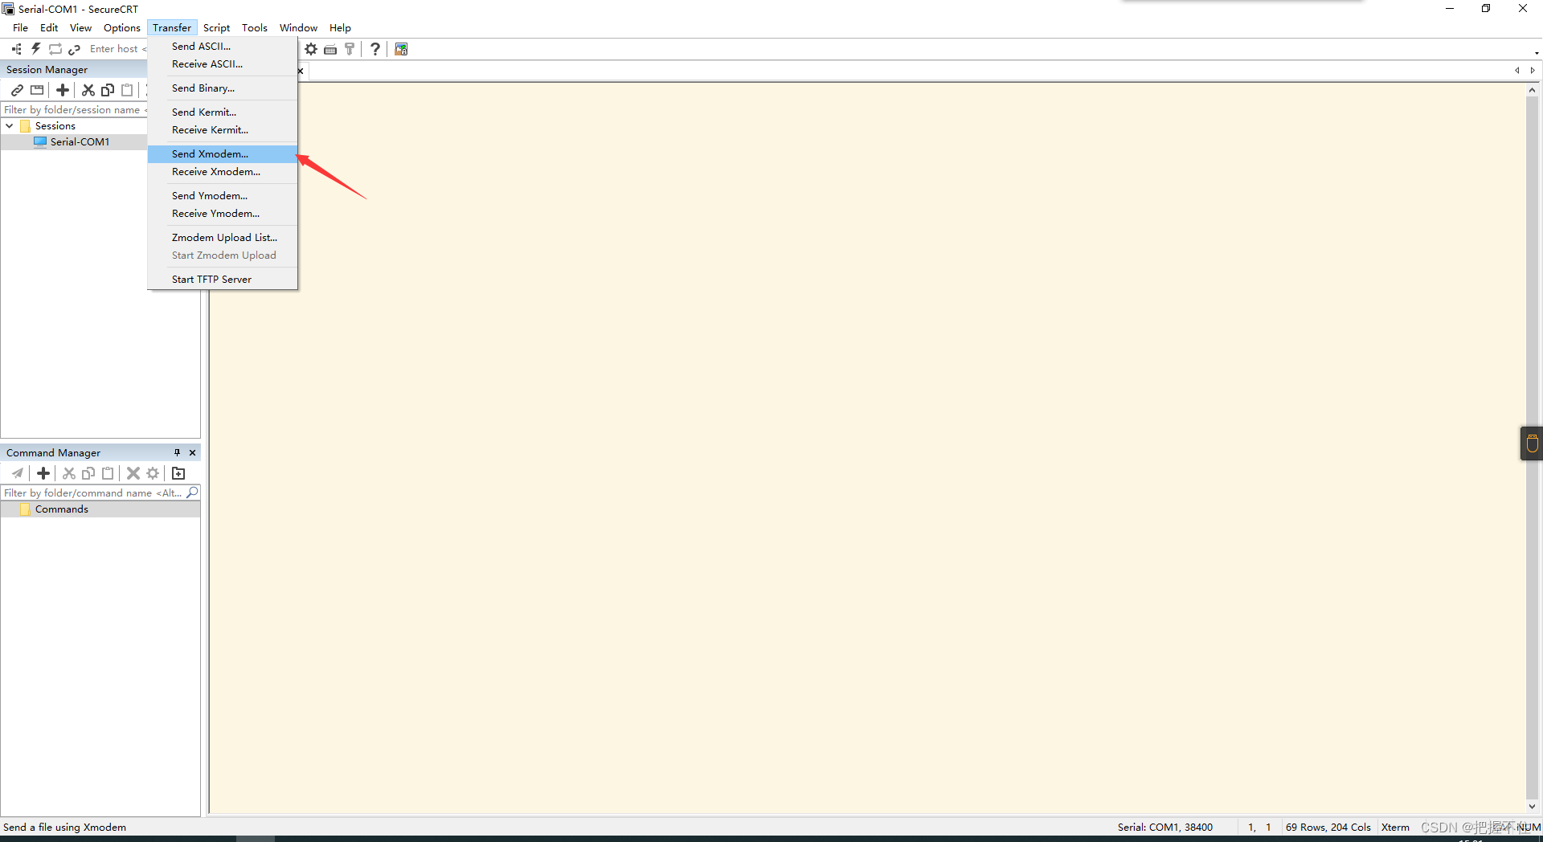This screenshot has width=1543, height=842.
Task: Choose Send Kermit... menu entry
Action: (x=223, y=112)
